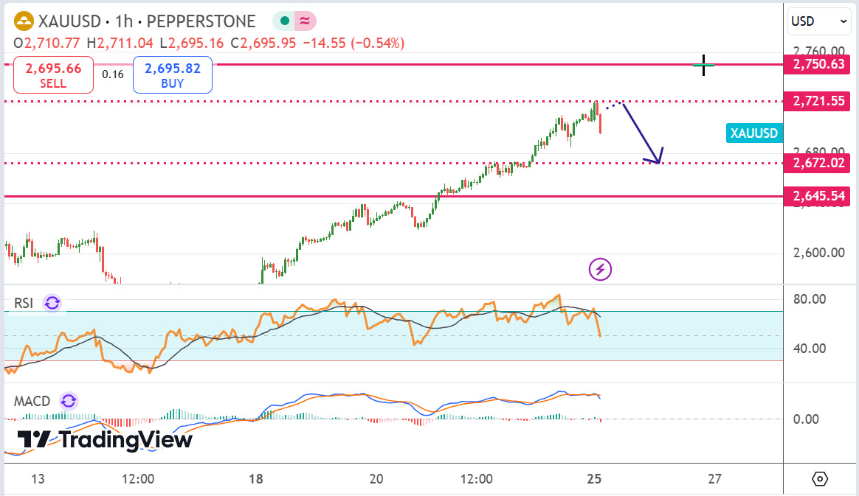Viewport: 859px width, 496px height.
Task: Open chart settings hexagon icon at bottom right
Action: (x=820, y=479)
